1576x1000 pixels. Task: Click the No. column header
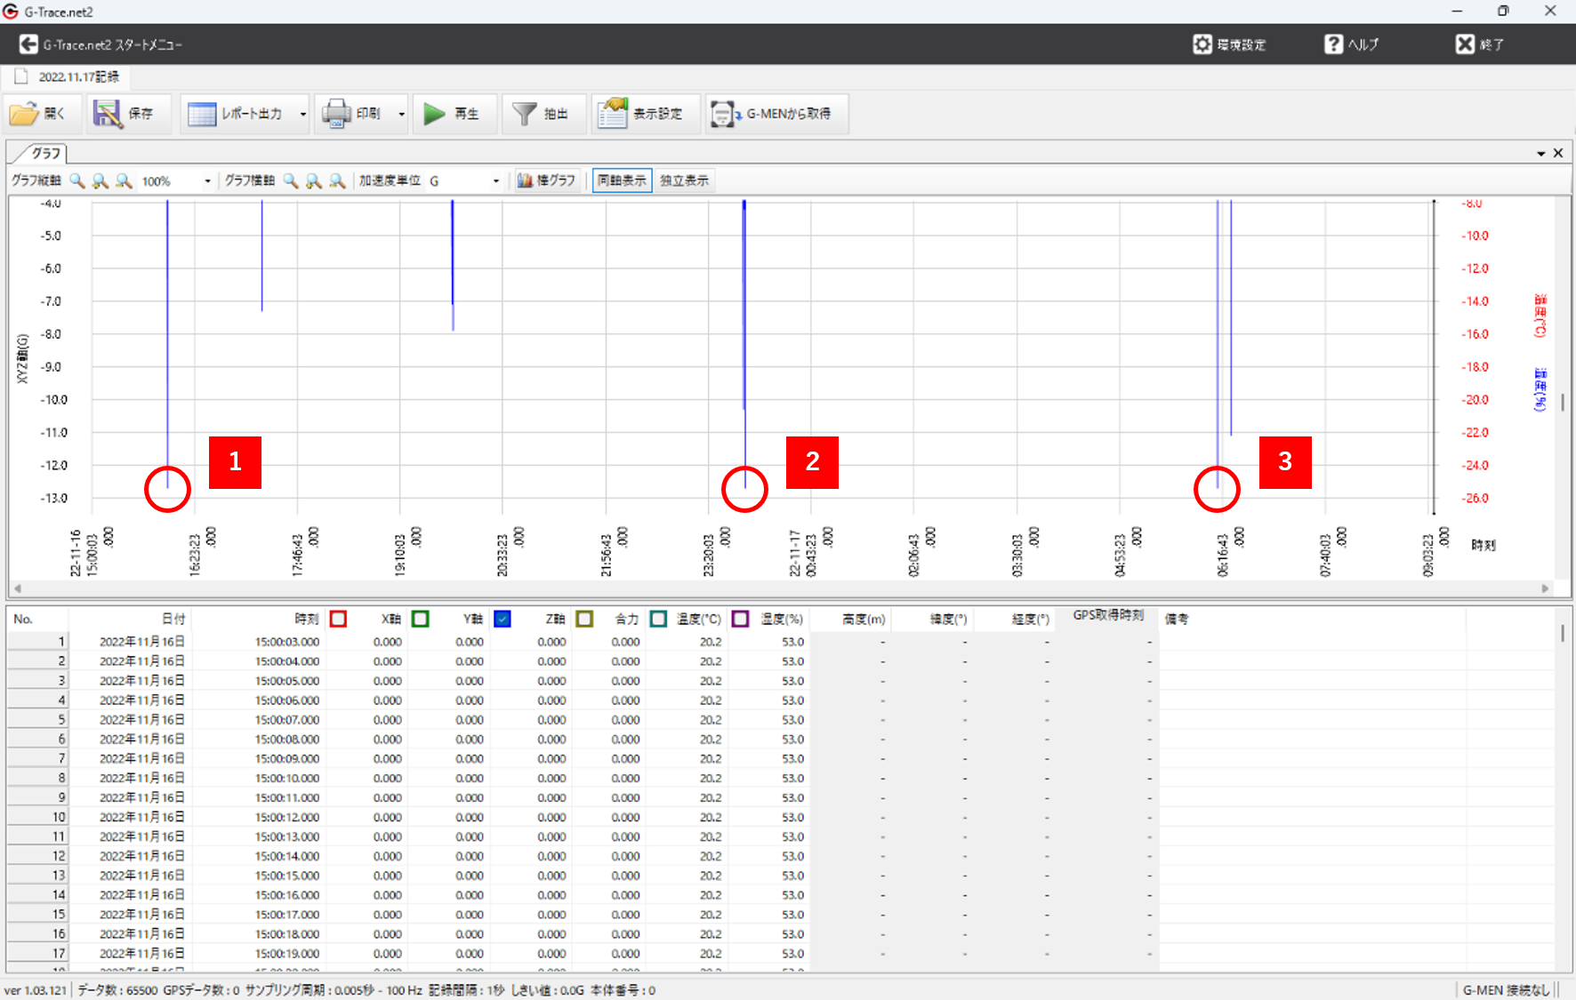point(37,619)
